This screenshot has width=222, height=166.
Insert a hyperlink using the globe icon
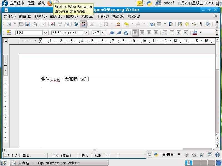[x=152, y=24]
